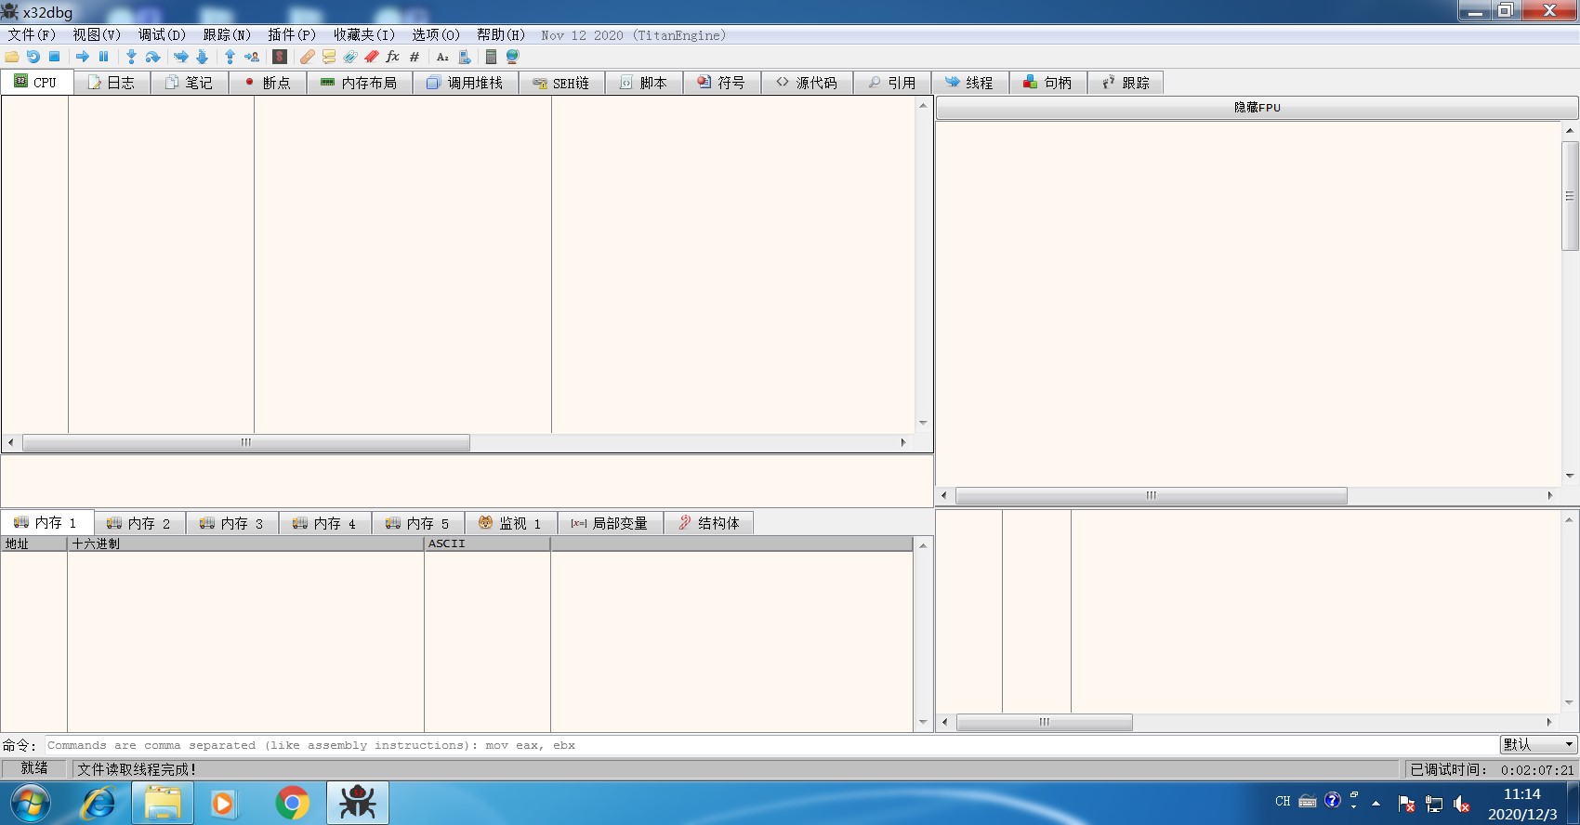
Task: Open the 默认 command type dropdown
Action: click(1538, 745)
